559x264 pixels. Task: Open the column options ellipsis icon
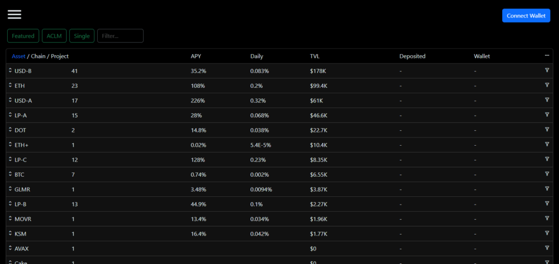tap(547, 56)
